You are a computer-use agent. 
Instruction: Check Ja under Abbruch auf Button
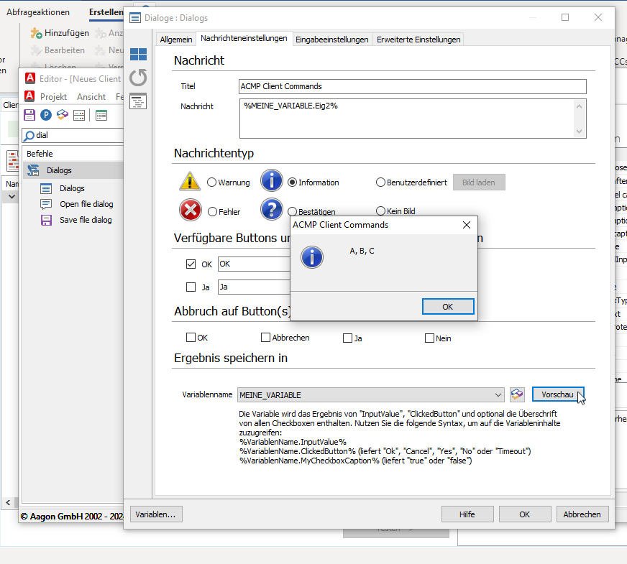click(x=347, y=338)
